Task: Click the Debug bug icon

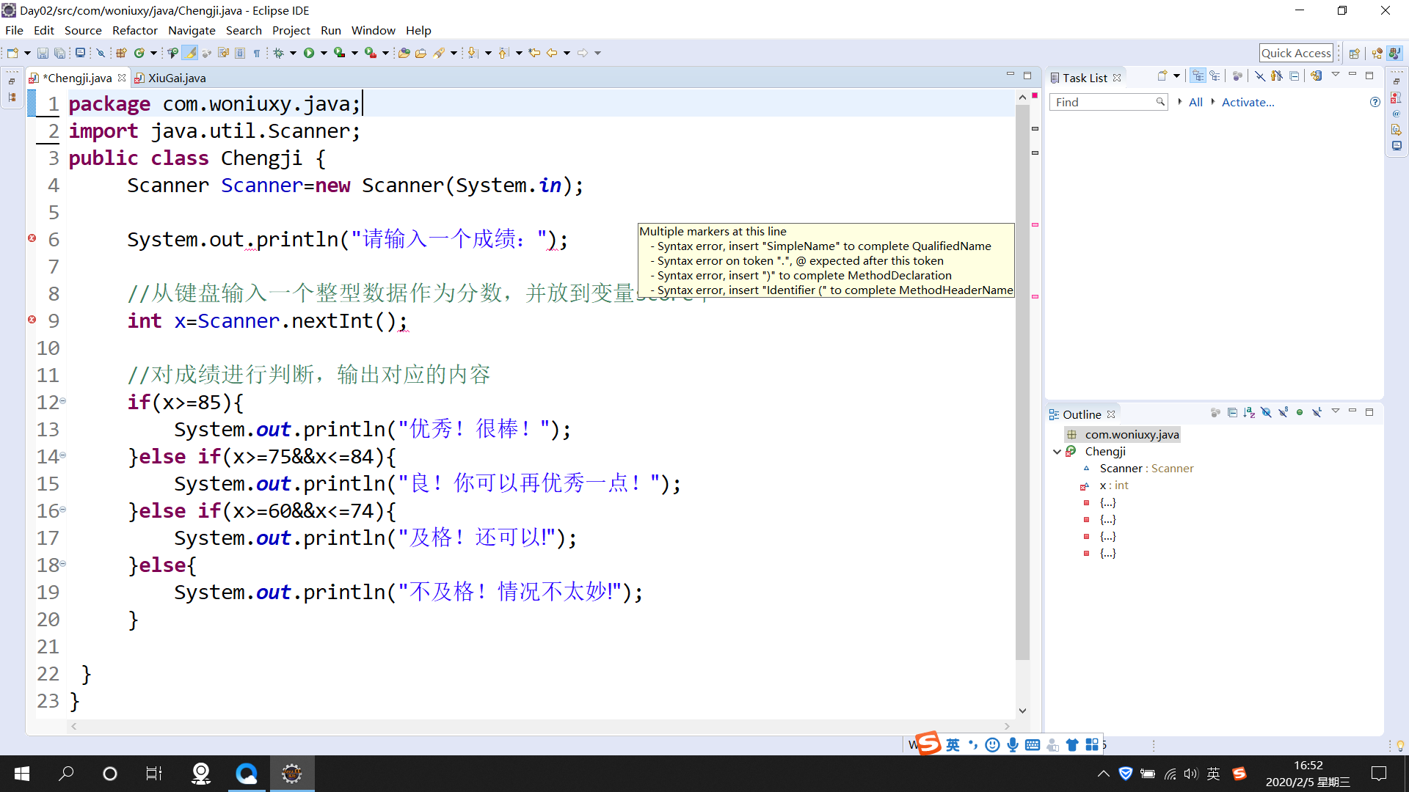Action: tap(279, 53)
